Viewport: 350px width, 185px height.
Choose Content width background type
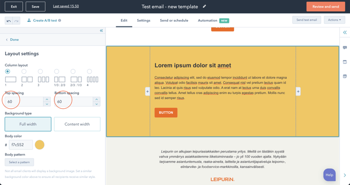[x=77, y=124]
